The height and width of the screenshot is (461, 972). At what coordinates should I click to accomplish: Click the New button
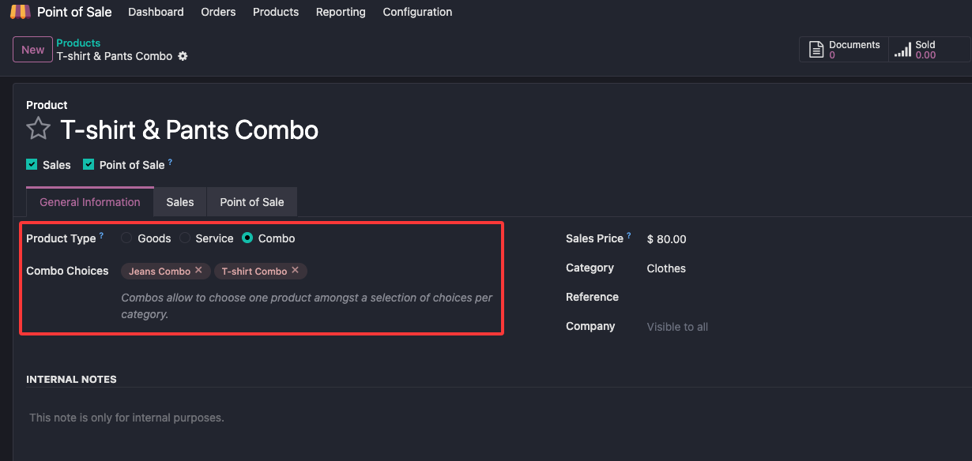pos(32,50)
